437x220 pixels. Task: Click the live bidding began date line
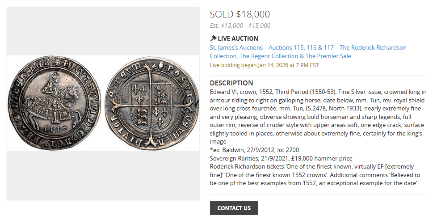click(x=264, y=65)
